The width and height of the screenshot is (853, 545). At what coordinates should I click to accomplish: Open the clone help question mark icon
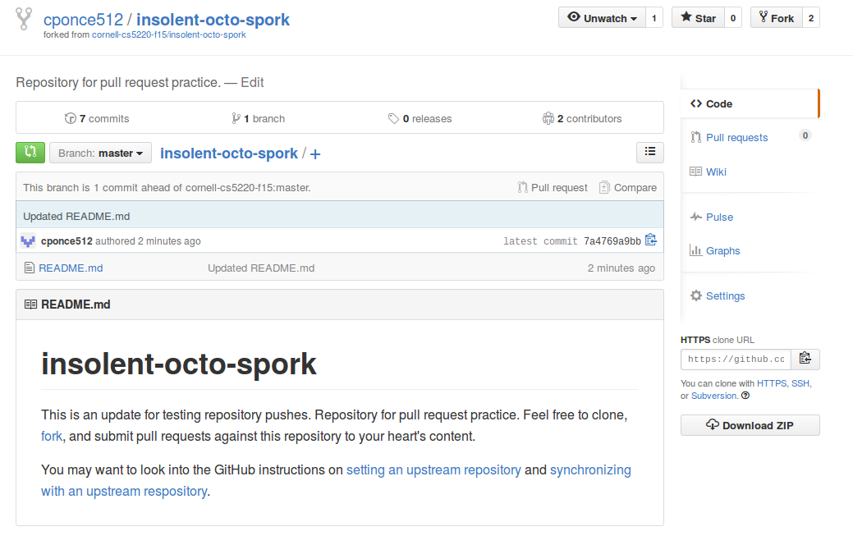click(x=745, y=396)
